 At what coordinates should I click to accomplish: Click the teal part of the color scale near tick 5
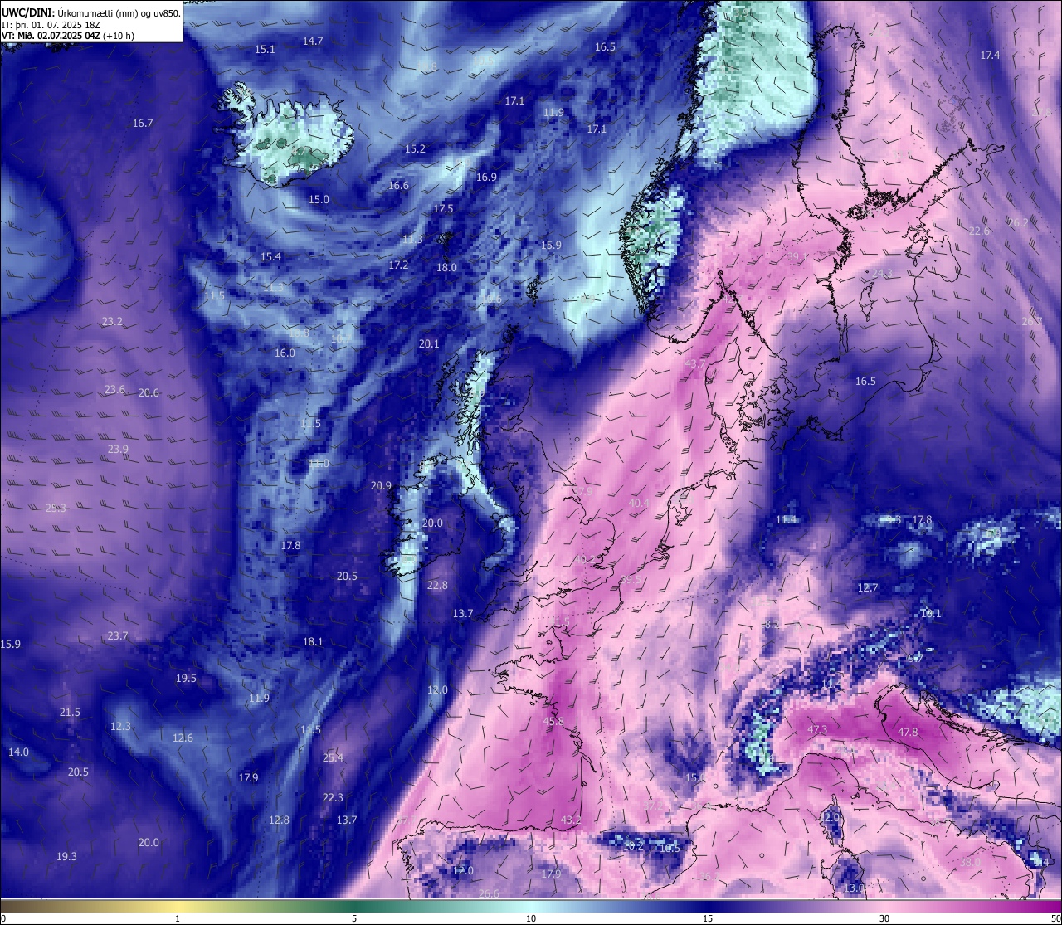pos(354,906)
